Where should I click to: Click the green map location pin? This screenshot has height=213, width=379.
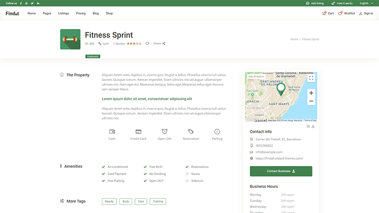click(280, 88)
